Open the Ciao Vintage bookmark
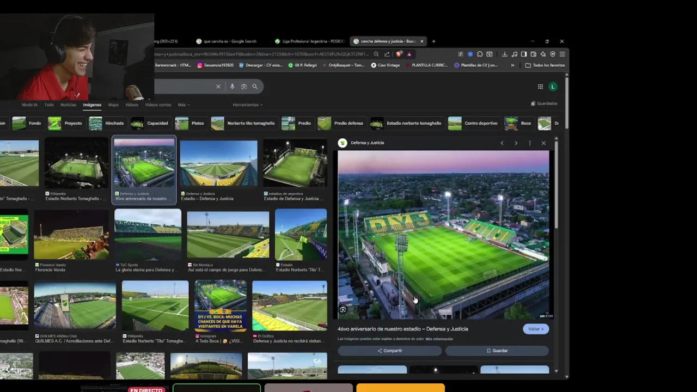This screenshot has width=697, height=392. click(x=386, y=65)
